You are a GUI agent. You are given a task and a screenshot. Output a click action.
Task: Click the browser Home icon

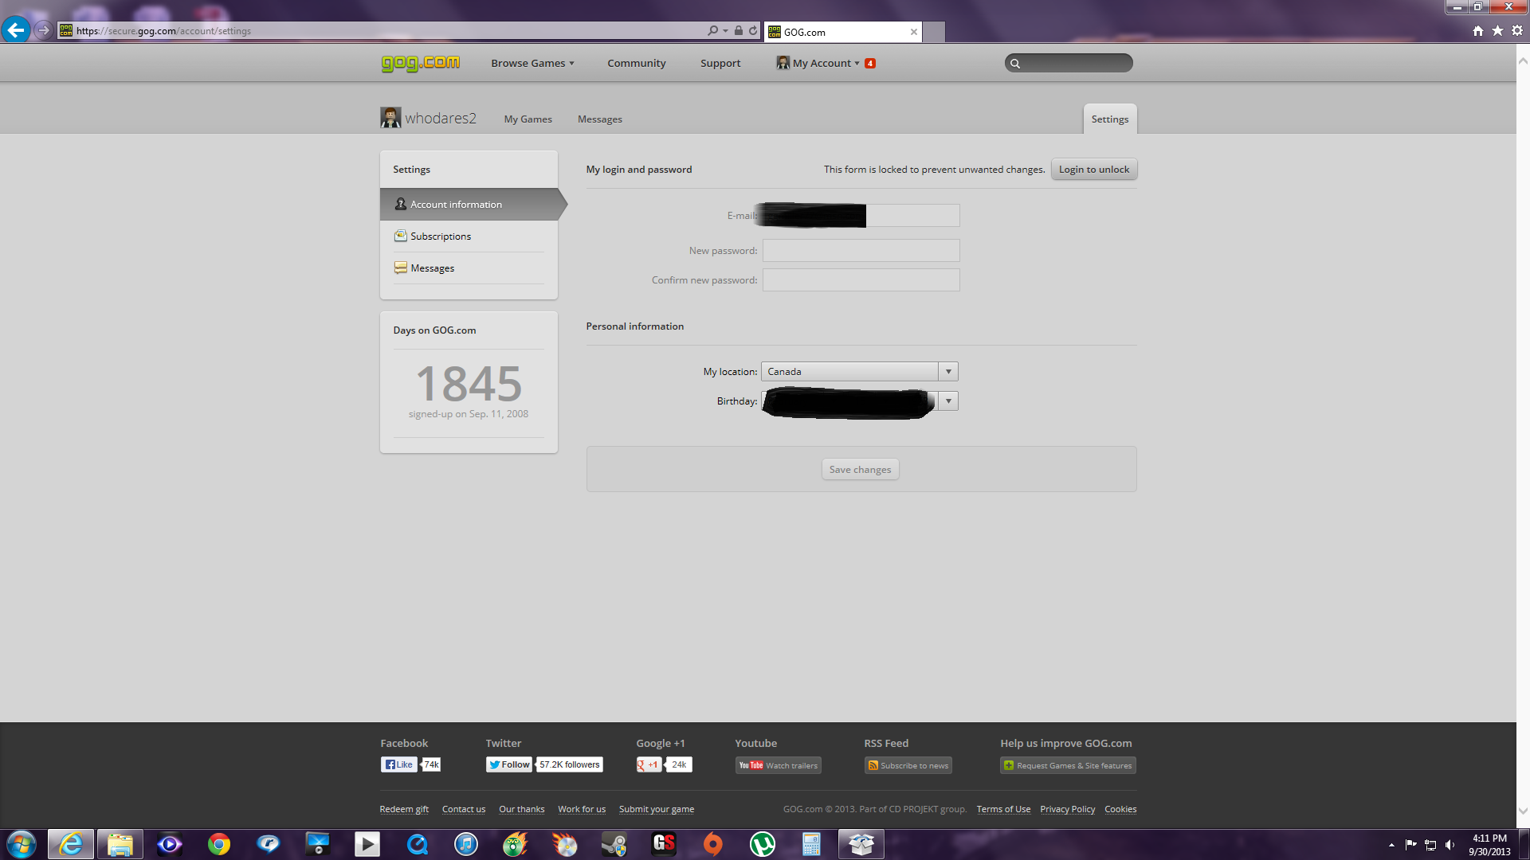[x=1478, y=30]
